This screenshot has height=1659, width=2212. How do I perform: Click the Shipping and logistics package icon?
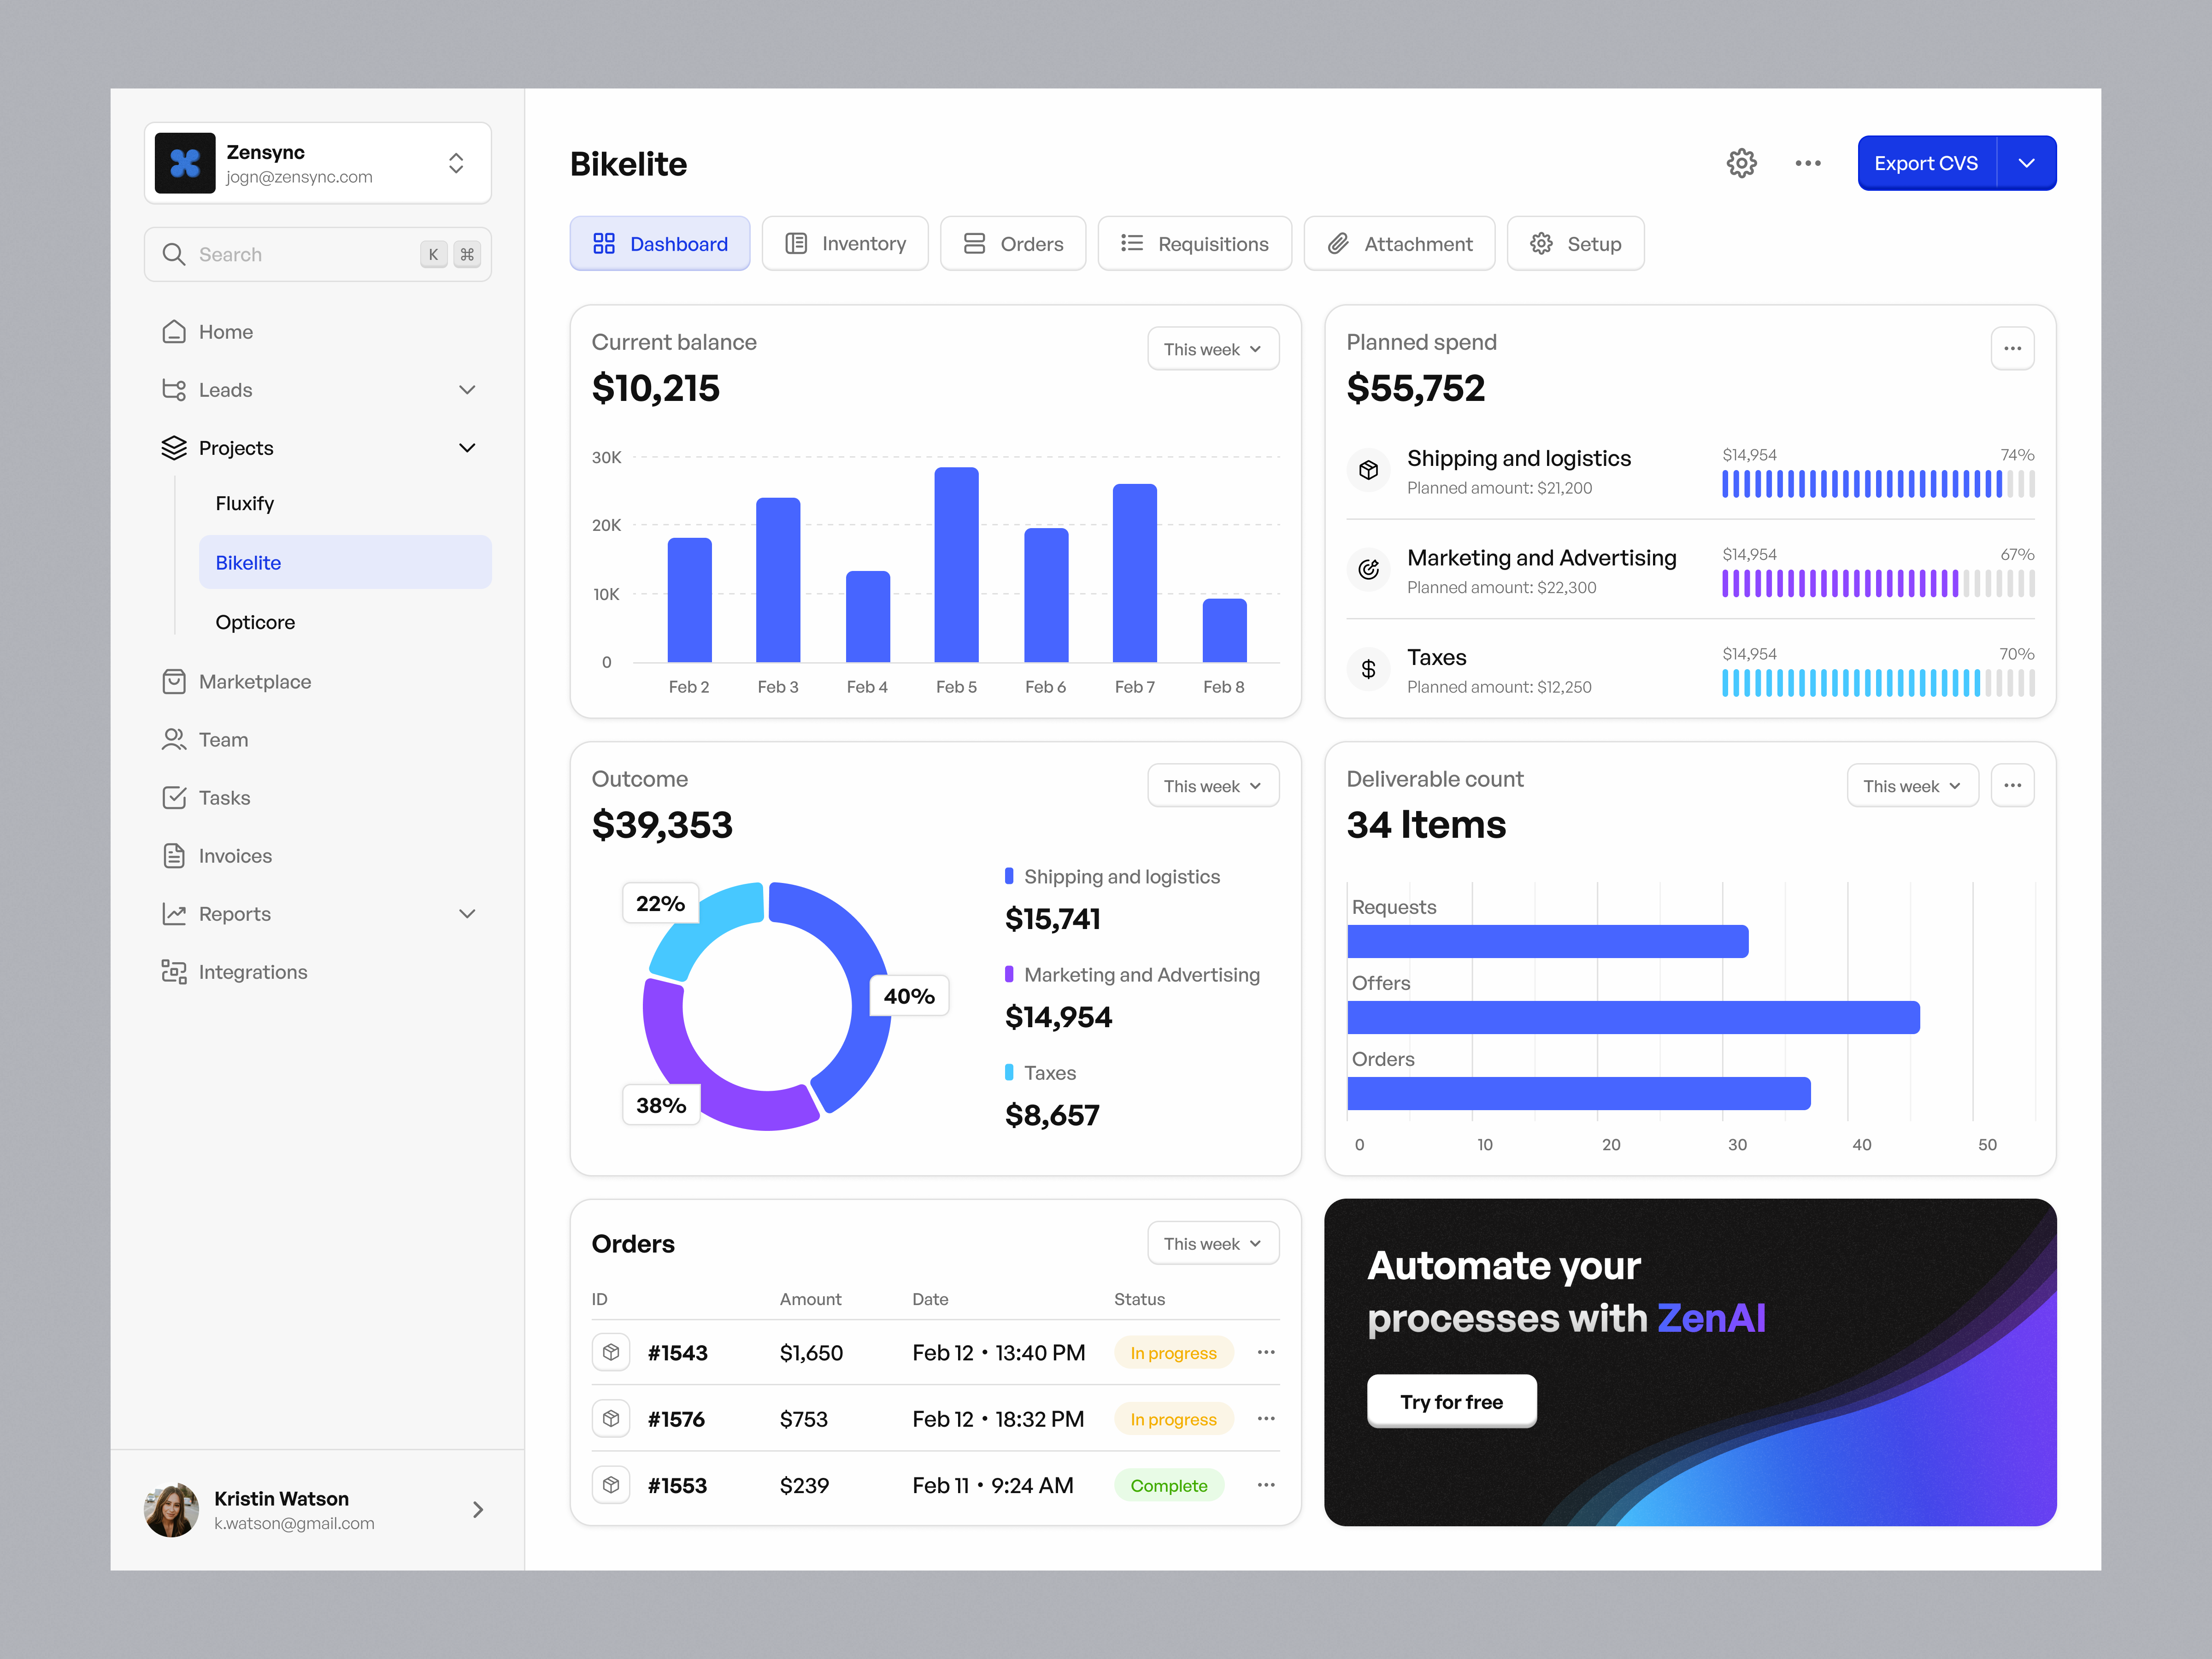(1369, 470)
